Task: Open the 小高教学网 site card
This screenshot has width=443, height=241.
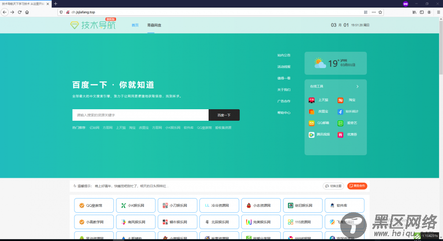Action: (x=94, y=222)
